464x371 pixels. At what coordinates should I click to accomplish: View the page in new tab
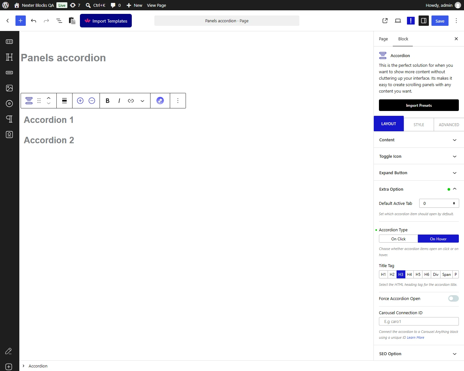point(385,21)
